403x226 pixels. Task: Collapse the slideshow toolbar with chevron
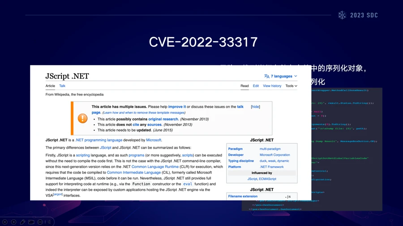tap(49, 222)
